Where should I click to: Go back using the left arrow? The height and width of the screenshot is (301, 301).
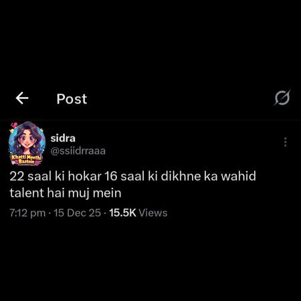tap(22, 98)
